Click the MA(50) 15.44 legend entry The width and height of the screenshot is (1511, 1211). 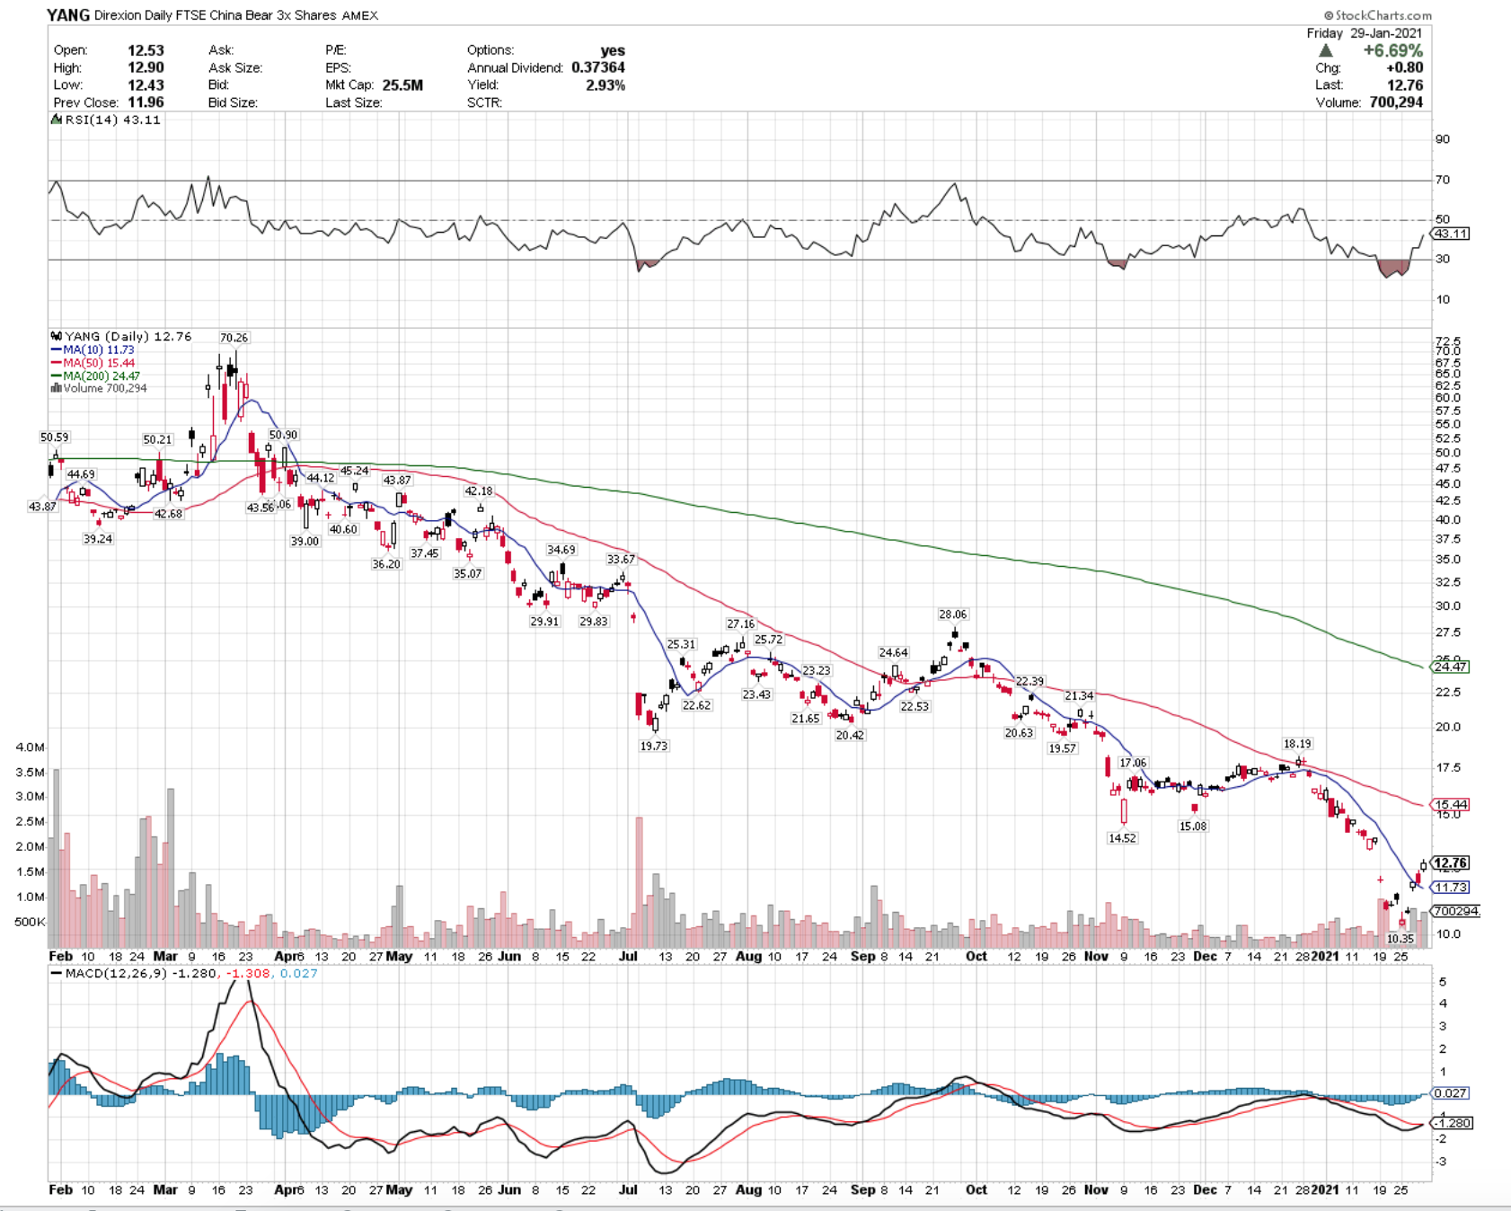click(x=93, y=363)
